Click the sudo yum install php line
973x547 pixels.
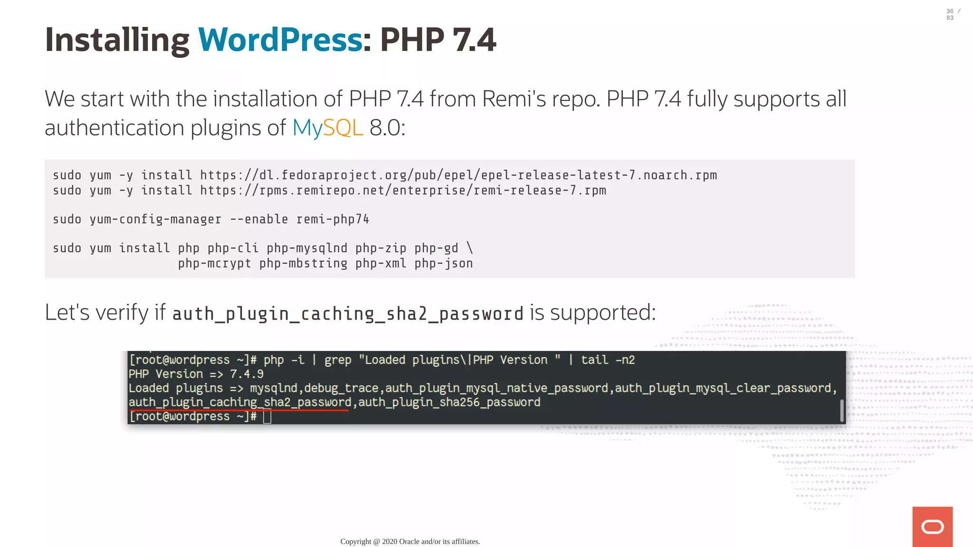[262, 248]
